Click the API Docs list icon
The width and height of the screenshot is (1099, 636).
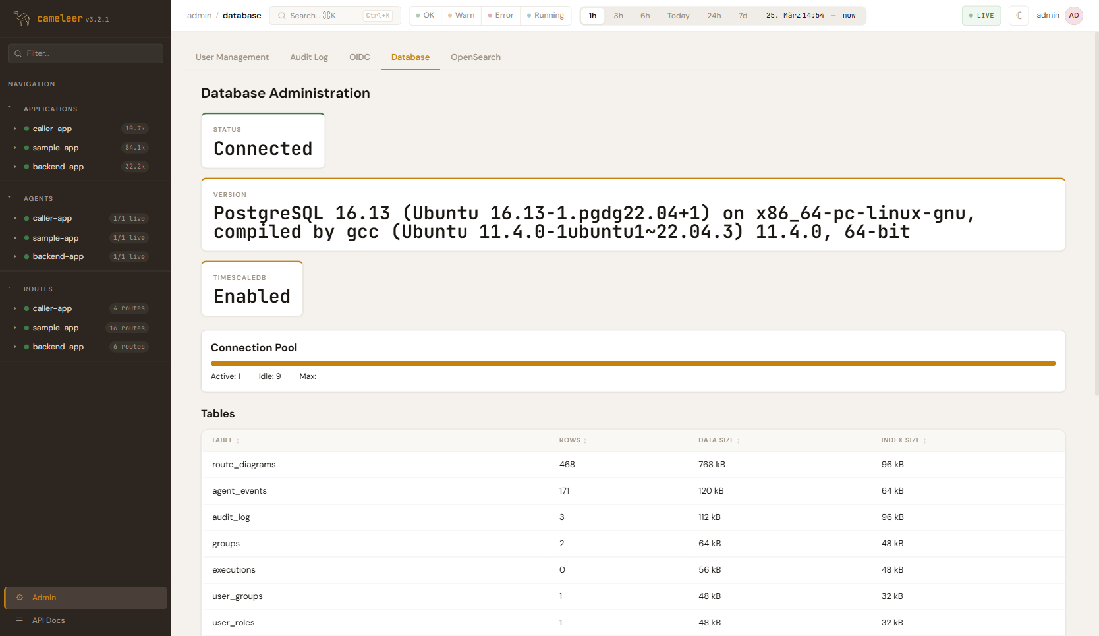(x=20, y=620)
